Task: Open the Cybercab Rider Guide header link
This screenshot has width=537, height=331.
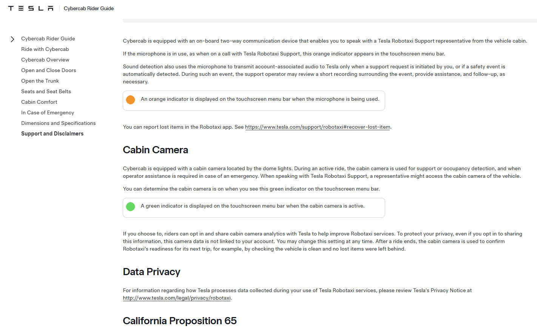Action: point(89,8)
